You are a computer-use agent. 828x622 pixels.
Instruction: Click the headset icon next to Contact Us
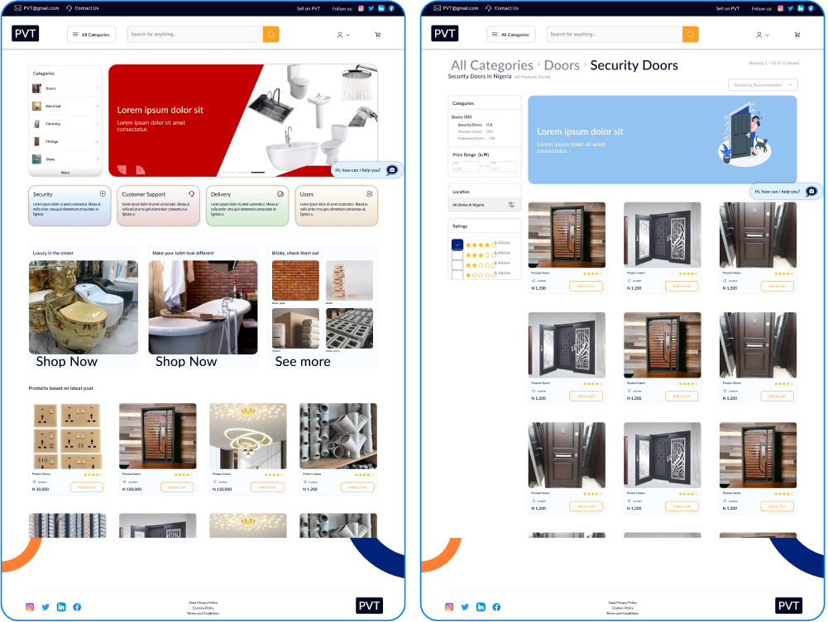[x=69, y=8]
